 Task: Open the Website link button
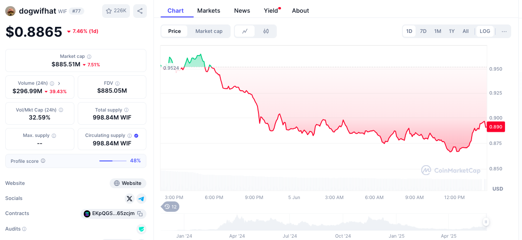click(128, 183)
